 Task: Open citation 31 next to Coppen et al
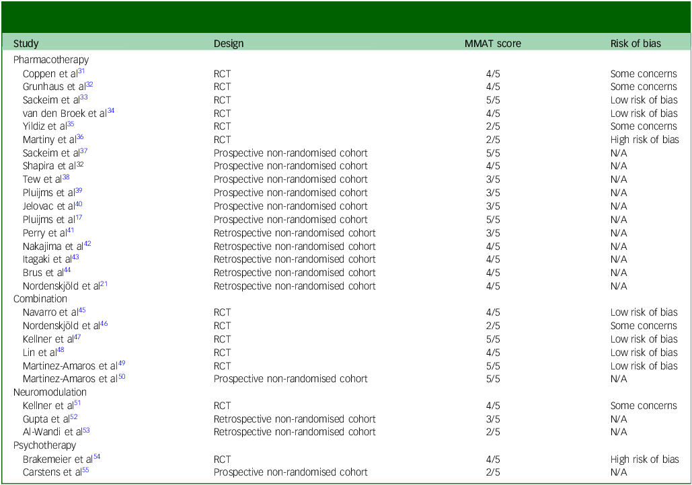[x=82, y=71]
